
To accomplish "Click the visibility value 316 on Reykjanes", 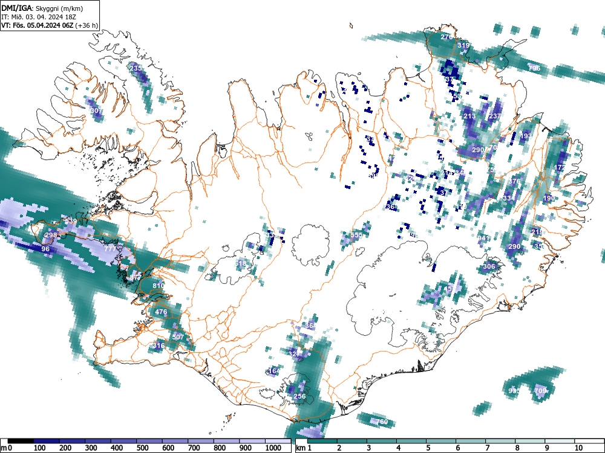I will coord(158,345).
